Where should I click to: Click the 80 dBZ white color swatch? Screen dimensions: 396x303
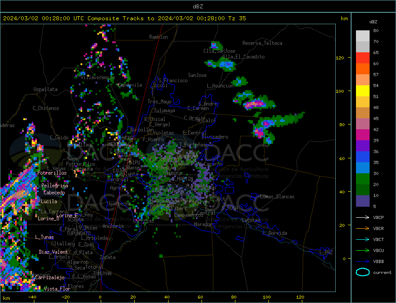pyautogui.click(x=363, y=36)
